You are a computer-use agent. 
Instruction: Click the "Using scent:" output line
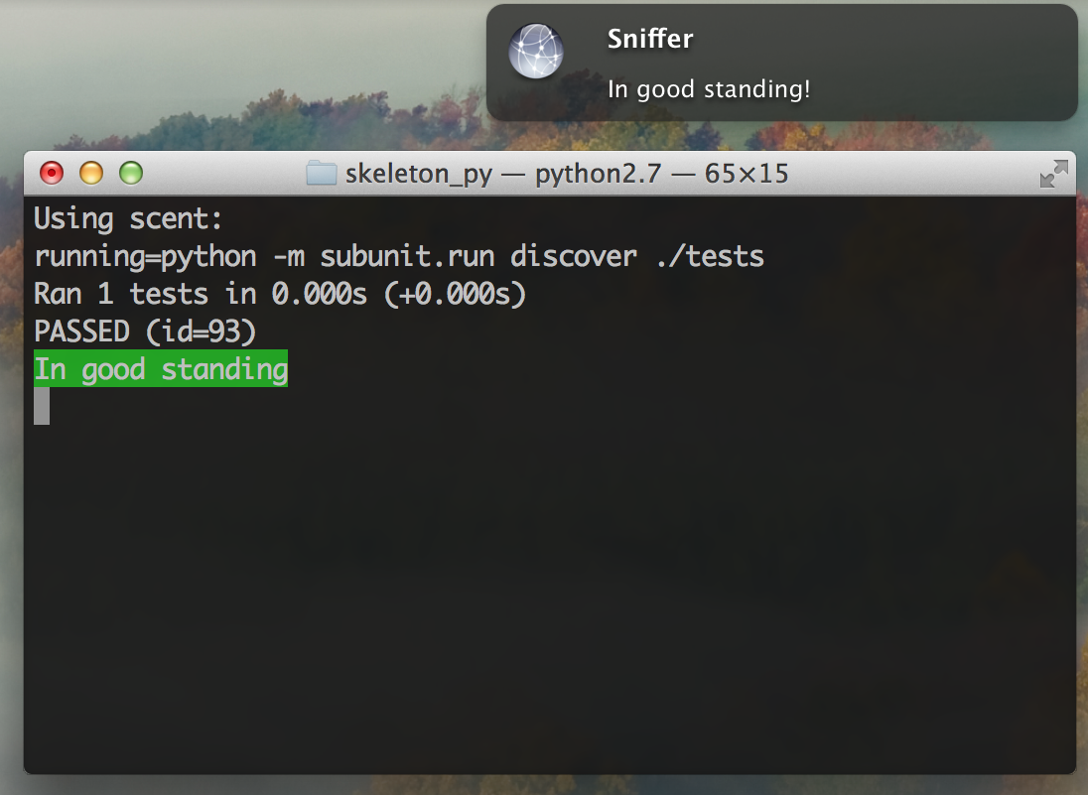coord(128,219)
